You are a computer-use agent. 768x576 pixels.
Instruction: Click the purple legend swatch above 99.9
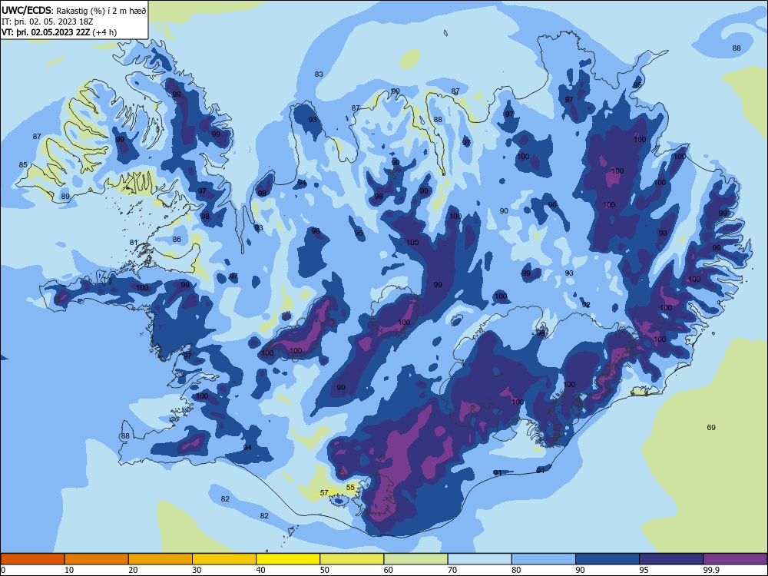(x=735, y=559)
